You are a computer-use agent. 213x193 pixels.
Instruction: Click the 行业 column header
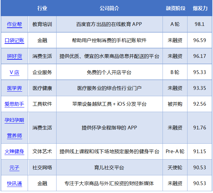coord(42,8)
